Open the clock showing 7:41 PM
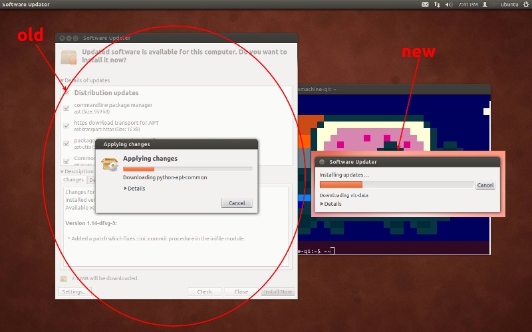Image resolution: width=532 pixels, height=332 pixels. click(468, 5)
